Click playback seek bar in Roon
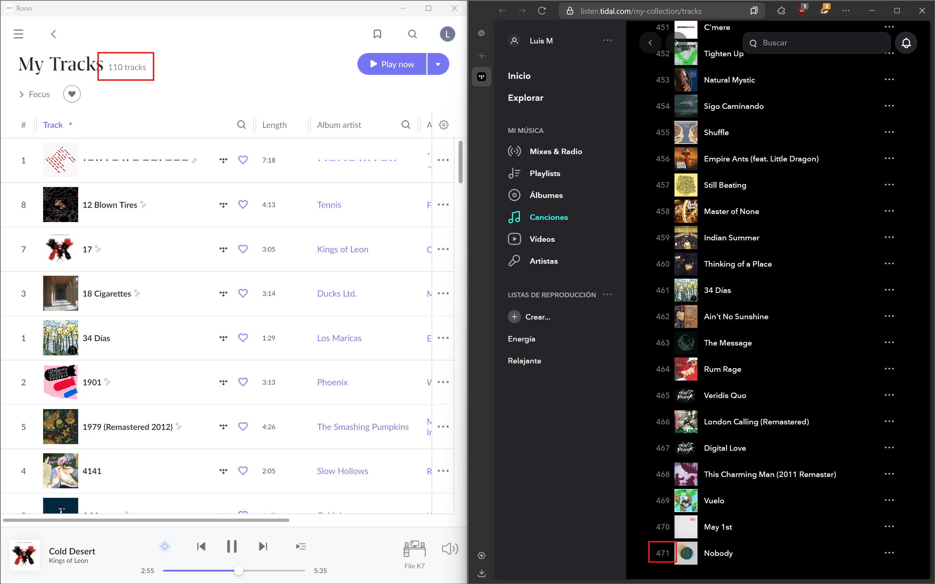This screenshot has height=584, width=935. pos(234,570)
